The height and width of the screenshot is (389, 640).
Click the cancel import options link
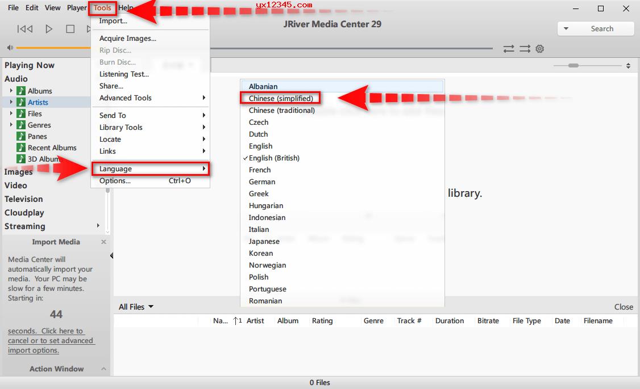51,341
